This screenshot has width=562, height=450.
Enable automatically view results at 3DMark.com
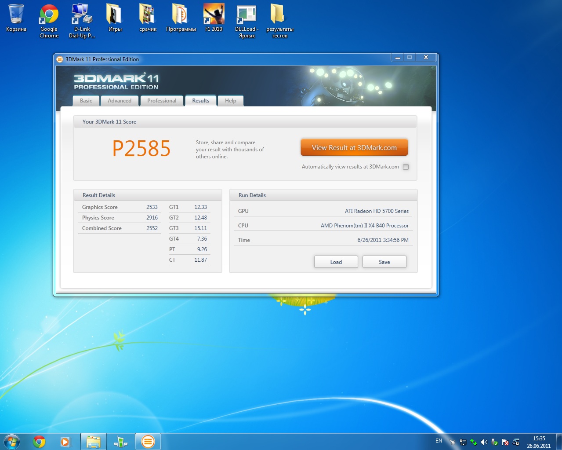point(406,167)
